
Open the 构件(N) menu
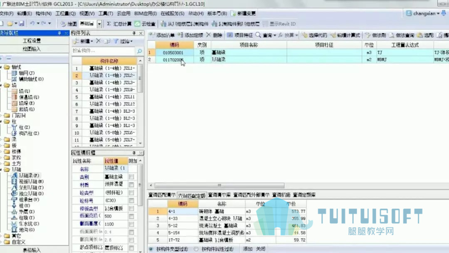44,13
